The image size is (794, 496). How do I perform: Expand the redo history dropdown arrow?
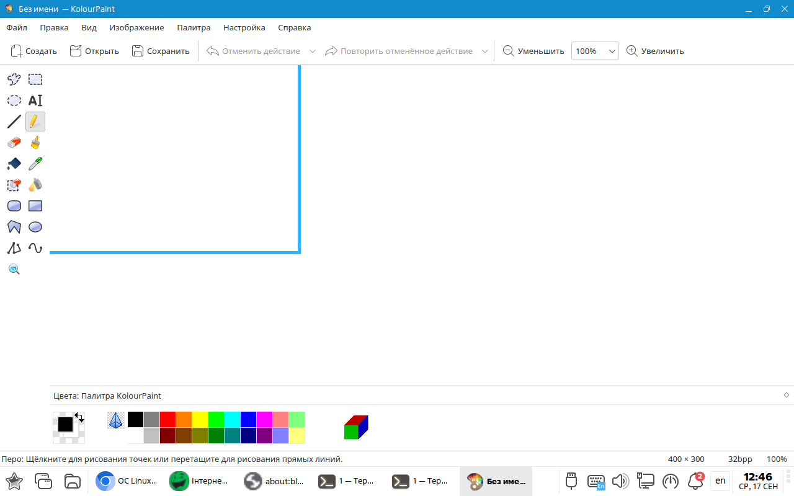click(x=485, y=51)
